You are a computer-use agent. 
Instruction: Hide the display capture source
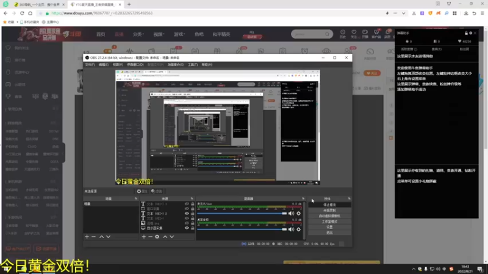[187, 228]
